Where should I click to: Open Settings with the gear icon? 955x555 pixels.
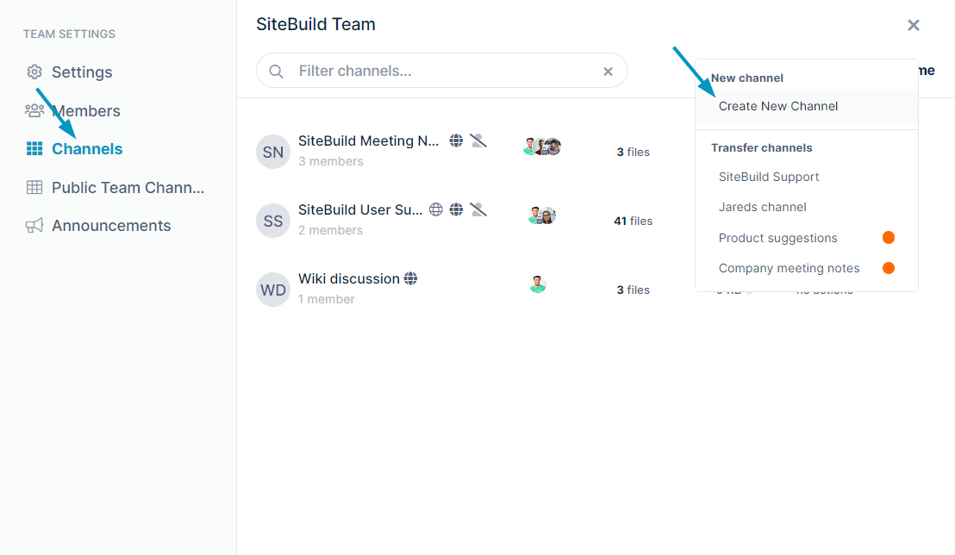pyautogui.click(x=34, y=72)
